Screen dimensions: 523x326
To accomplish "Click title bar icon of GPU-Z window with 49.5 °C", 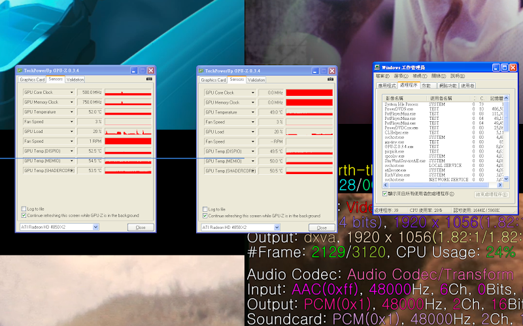I will (x=201, y=71).
